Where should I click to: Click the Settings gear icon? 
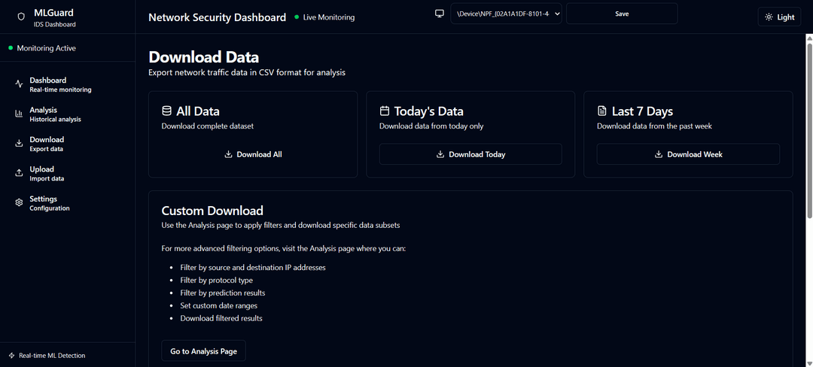pyautogui.click(x=19, y=203)
